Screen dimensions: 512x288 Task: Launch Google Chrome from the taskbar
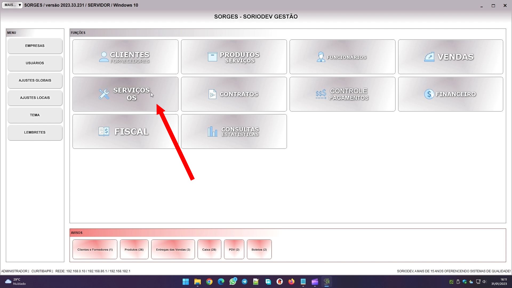pos(209,282)
